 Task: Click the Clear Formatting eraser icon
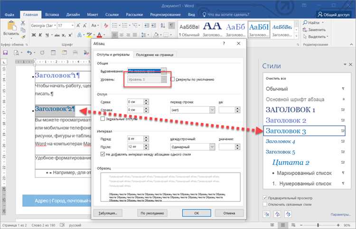106,26
